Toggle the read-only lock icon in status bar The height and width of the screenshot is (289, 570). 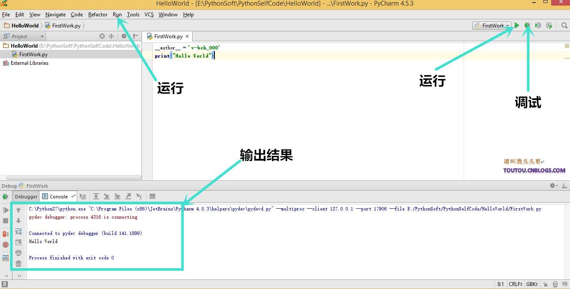[545, 284]
